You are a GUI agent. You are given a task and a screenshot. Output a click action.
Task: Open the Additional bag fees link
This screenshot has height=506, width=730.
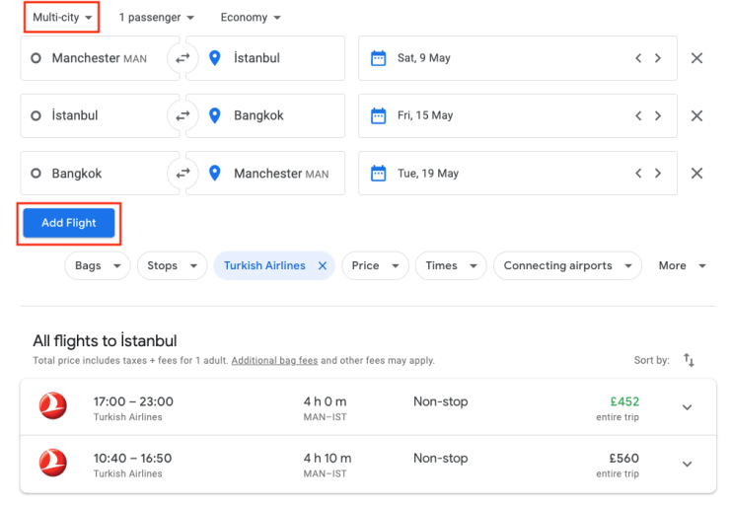coord(274,361)
